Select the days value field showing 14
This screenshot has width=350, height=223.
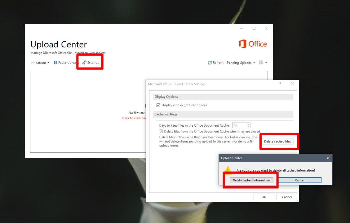click(239, 125)
